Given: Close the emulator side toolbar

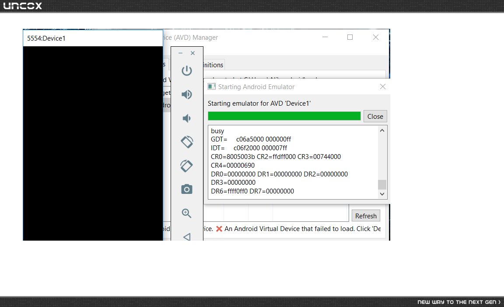Looking at the screenshot, I should pyautogui.click(x=193, y=53).
